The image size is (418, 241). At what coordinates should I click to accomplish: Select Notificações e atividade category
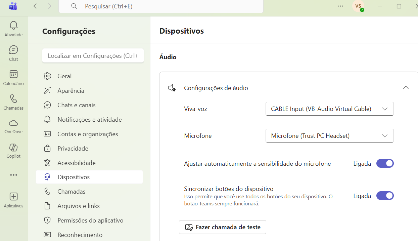coord(89,119)
